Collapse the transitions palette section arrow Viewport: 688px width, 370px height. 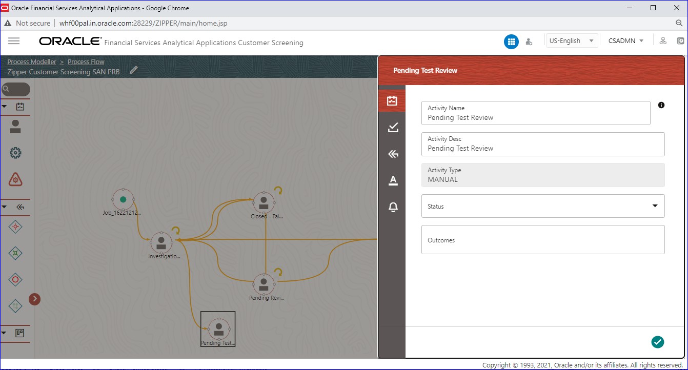click(x=5, y=207)
